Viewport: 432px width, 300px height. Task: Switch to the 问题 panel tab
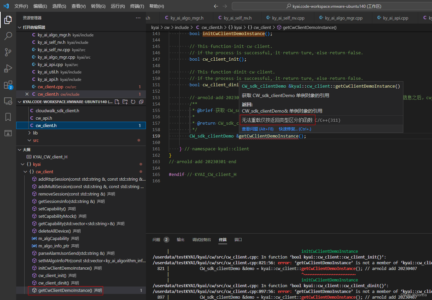pyautogui.click(x=156, y=240)
